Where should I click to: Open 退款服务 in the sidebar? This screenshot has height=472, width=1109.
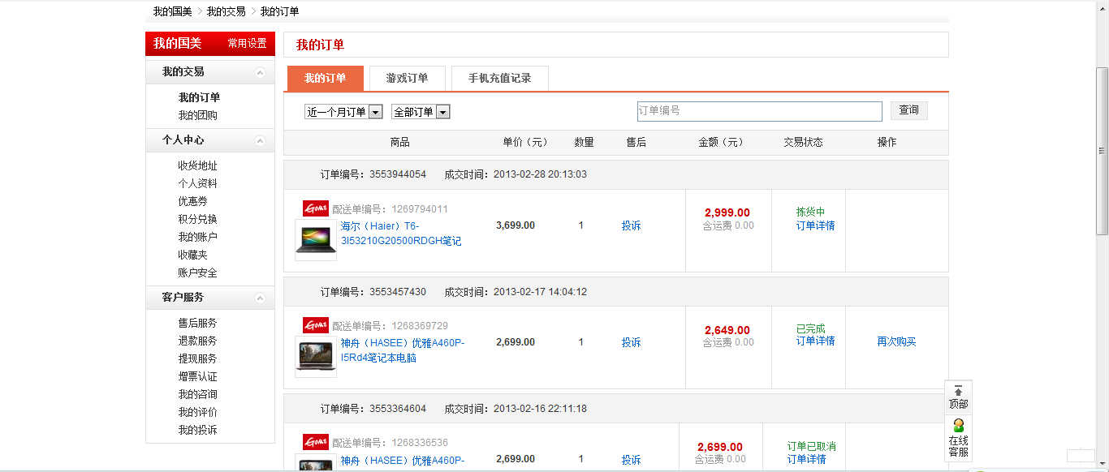click(x=197, y=341)
